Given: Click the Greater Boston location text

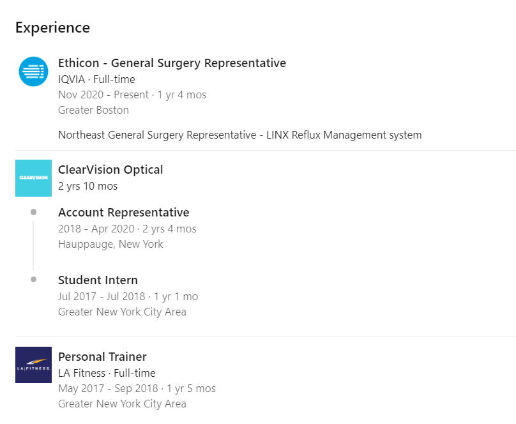Looking at the screenshot, I should 93,110.
